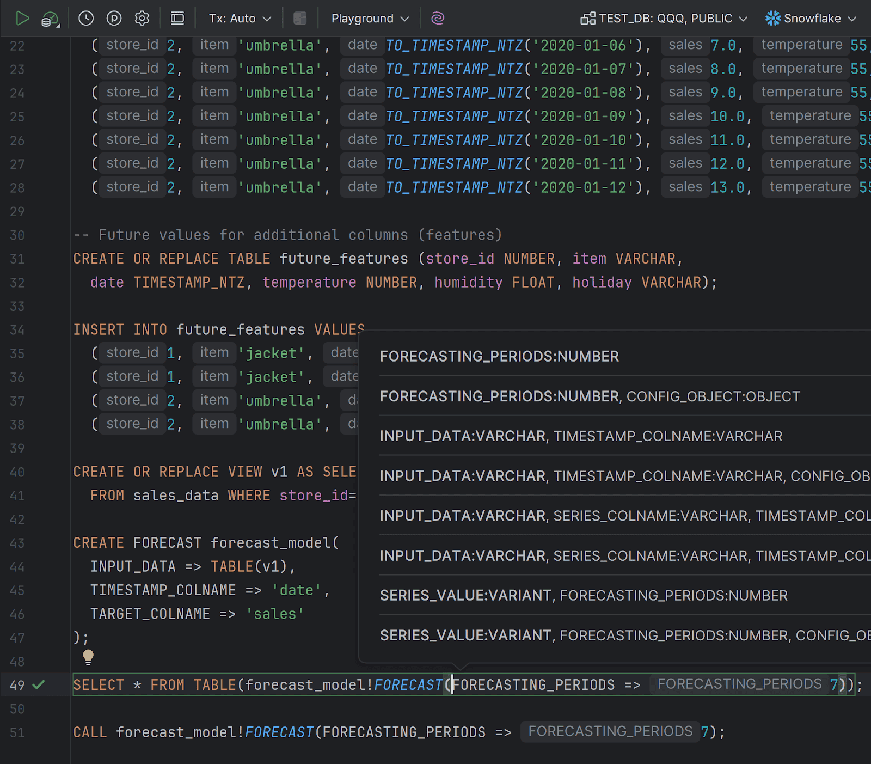
Task: Click the purple AI assistant swirl icon
Action: tap(438, 19)
